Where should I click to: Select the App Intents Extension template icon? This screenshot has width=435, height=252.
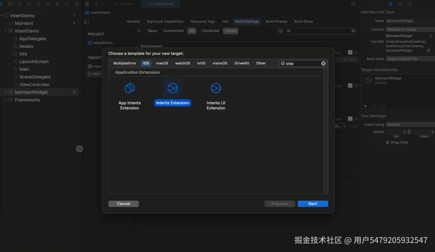(x=129, y=88)
